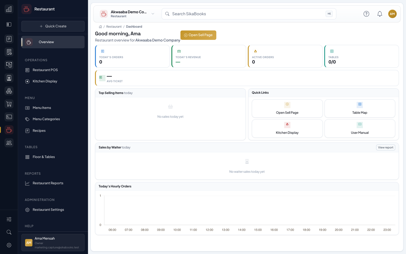The width and height of the screenshot is (406, 254).
Task: Click Today's Revenue stat card
Action: pos(209,56)
